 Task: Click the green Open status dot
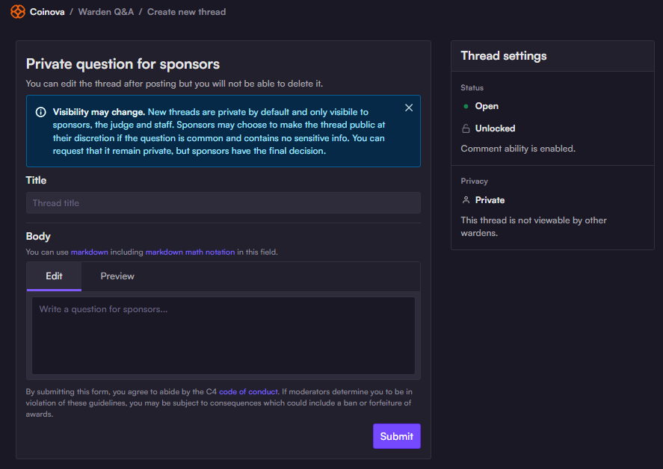coord(466,106)
